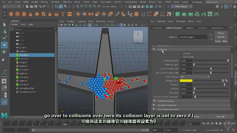Click the polygon cylinder shelf icon
237x133 pixels.
click(24, 14)
